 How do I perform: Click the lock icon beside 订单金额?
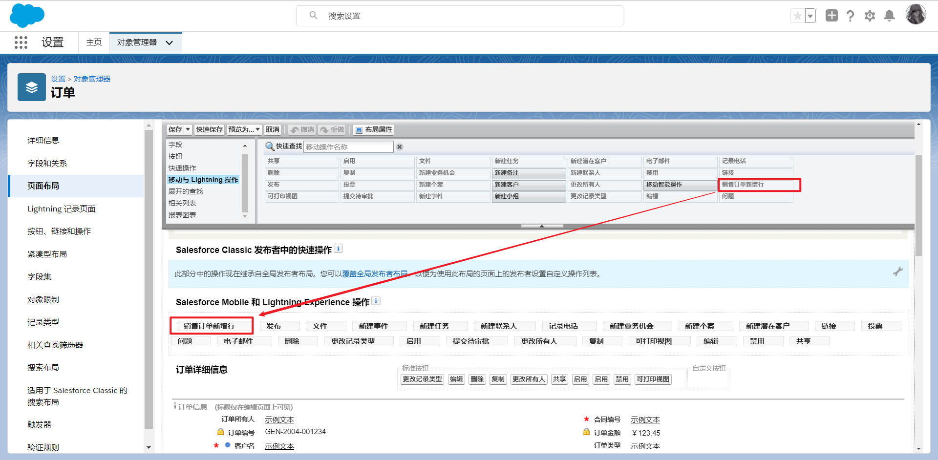coord(586,432)
